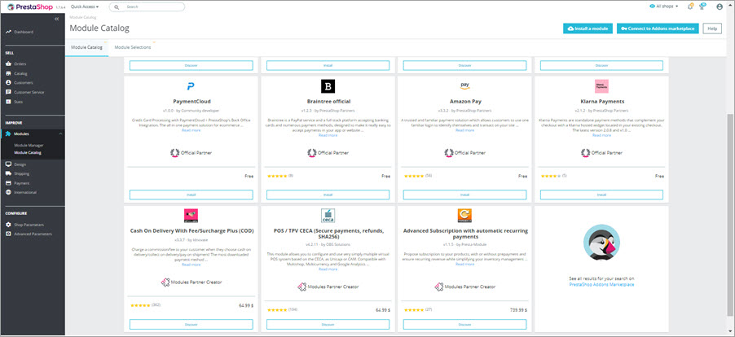Click Read more under Braintree official
The height and width of the screenshot is (337, 735).
point(328,135)
